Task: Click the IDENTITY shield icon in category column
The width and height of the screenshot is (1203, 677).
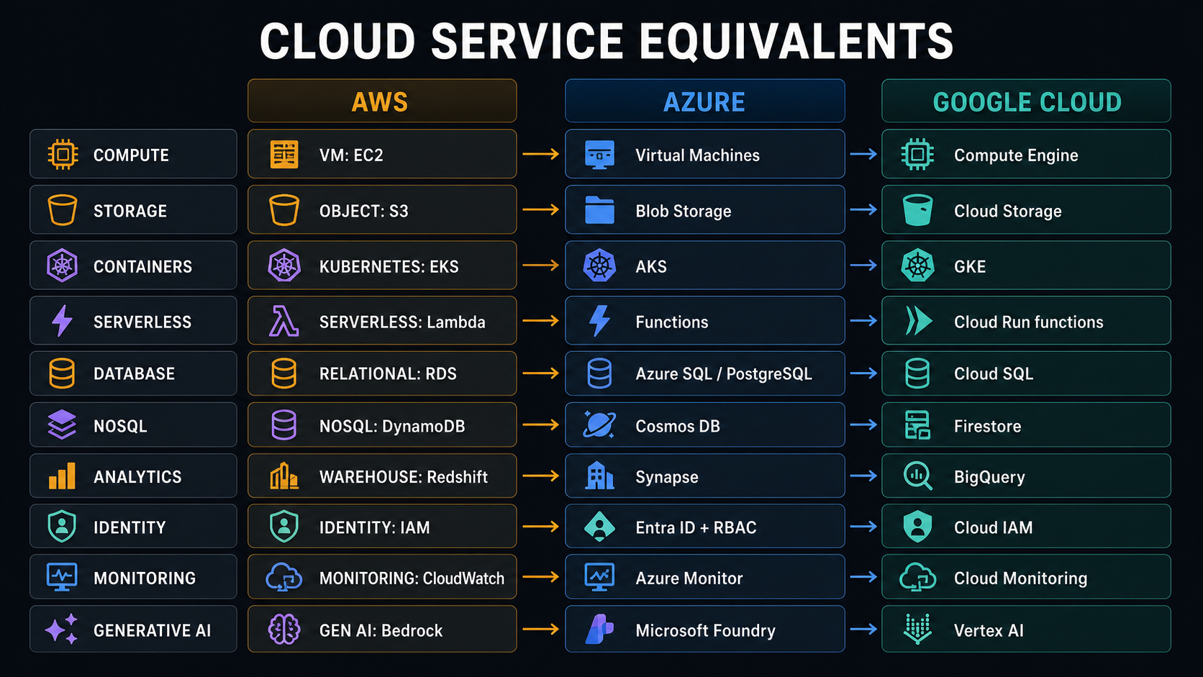Action: click(x=62, y=527)
